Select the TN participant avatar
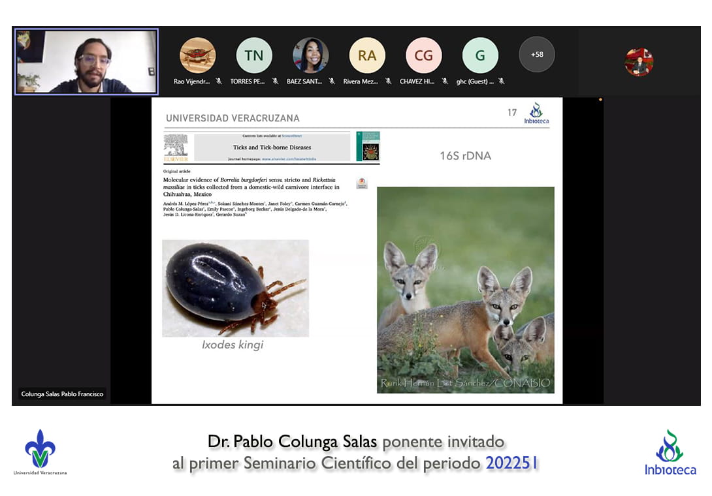Viewport: 712px width, 496px height. pos(254,55)
